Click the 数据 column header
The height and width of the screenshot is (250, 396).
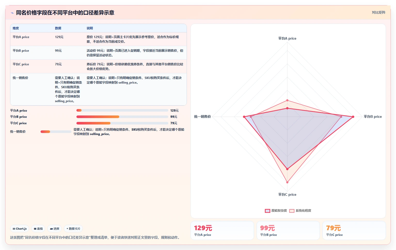click(x=58, y=28)
